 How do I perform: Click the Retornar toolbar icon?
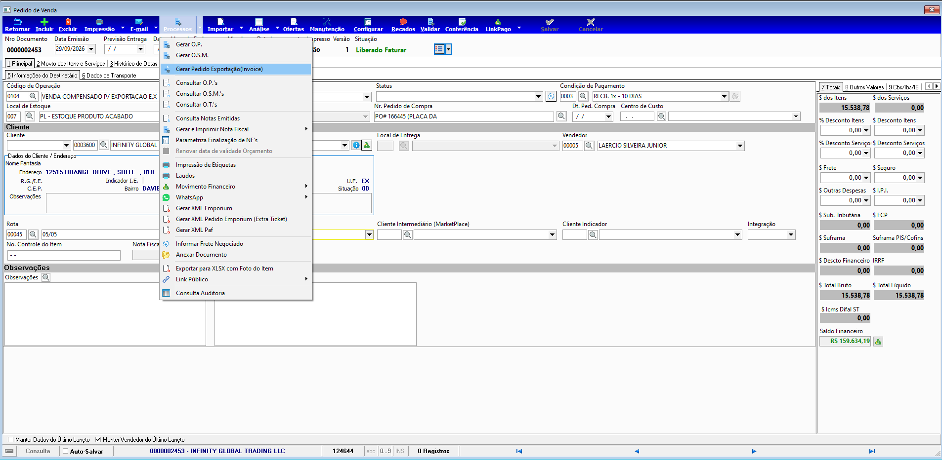(x=17, y=22)
